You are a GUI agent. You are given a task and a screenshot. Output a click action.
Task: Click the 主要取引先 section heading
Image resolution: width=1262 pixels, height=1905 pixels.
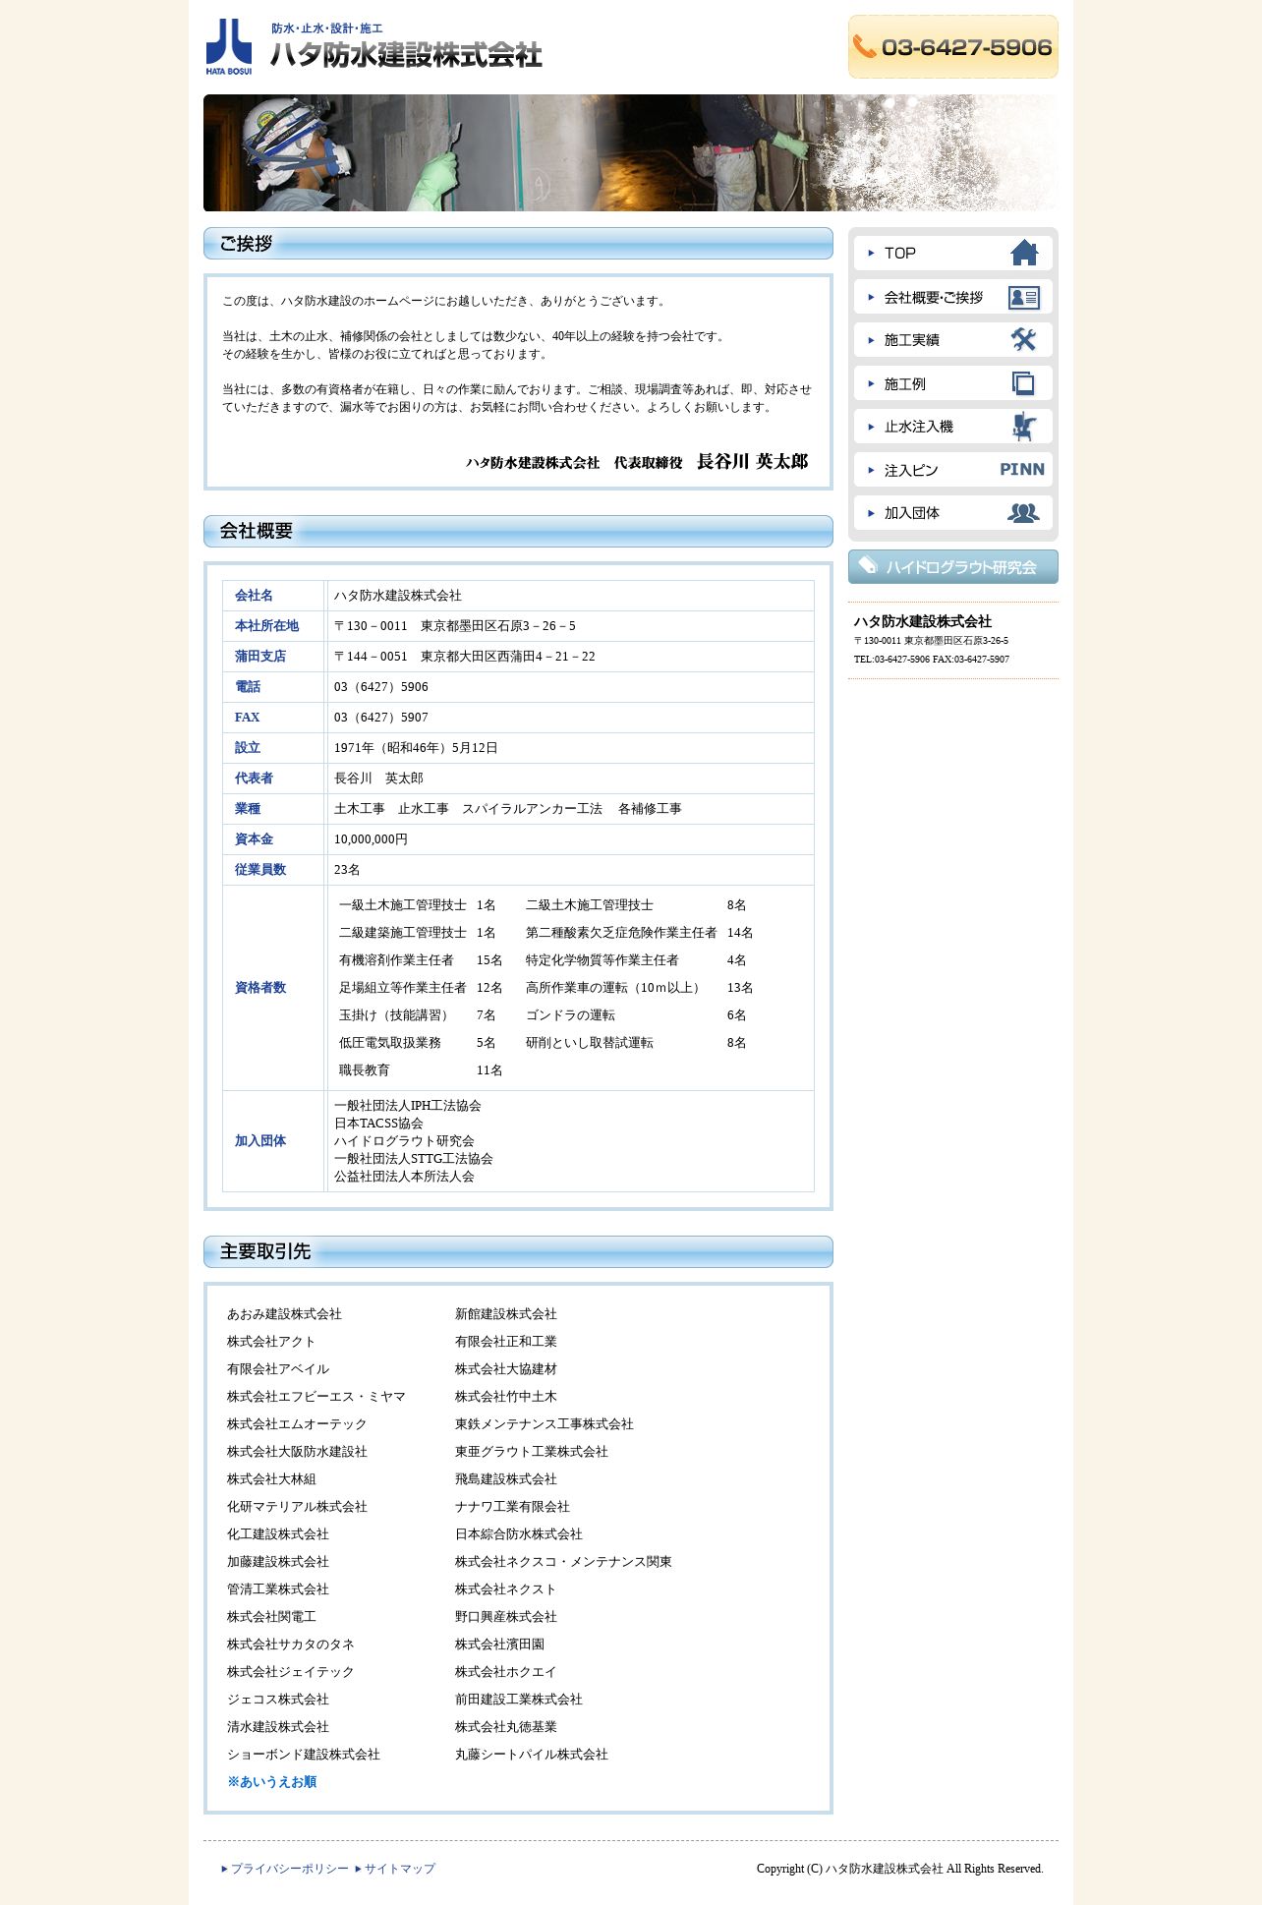pyautogui.click(x=518, y=1251)
